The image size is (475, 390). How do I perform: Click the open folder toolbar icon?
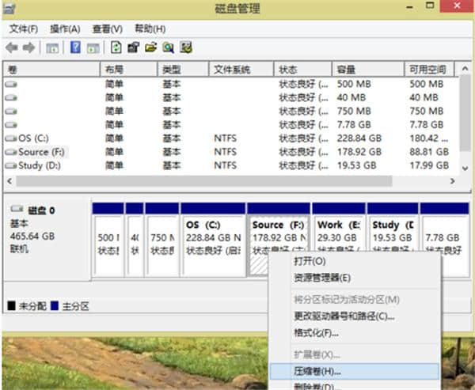(151, 47)
